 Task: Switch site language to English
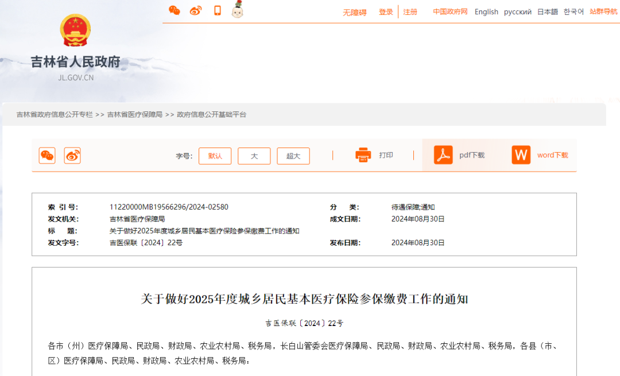[x=486, y=12]
